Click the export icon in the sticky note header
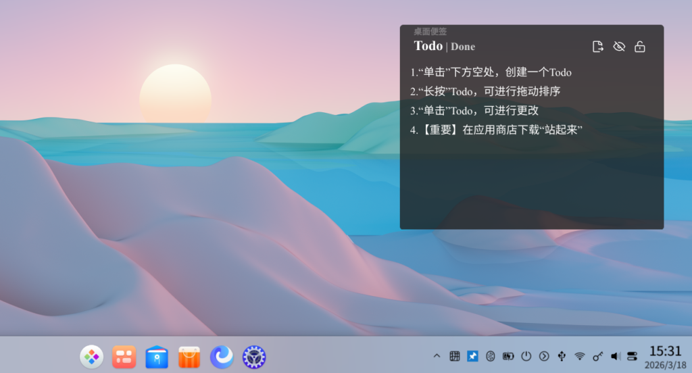The image size is (692, 373). coord(597,47)
